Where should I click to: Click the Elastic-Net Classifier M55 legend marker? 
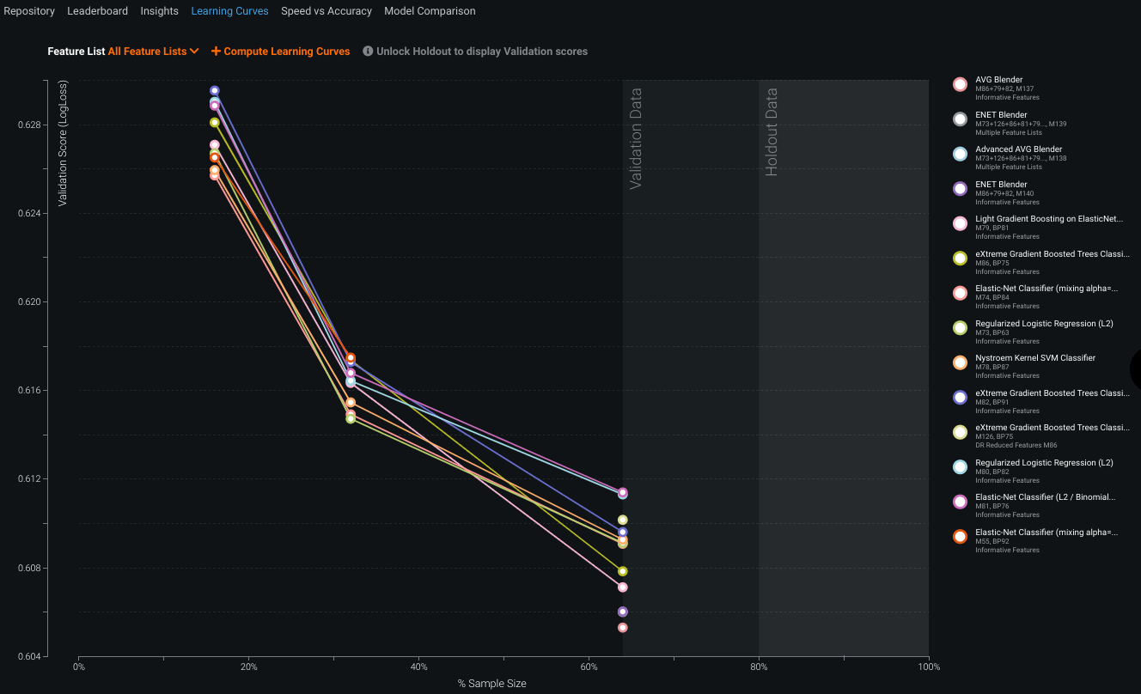[x=960, y=536]
